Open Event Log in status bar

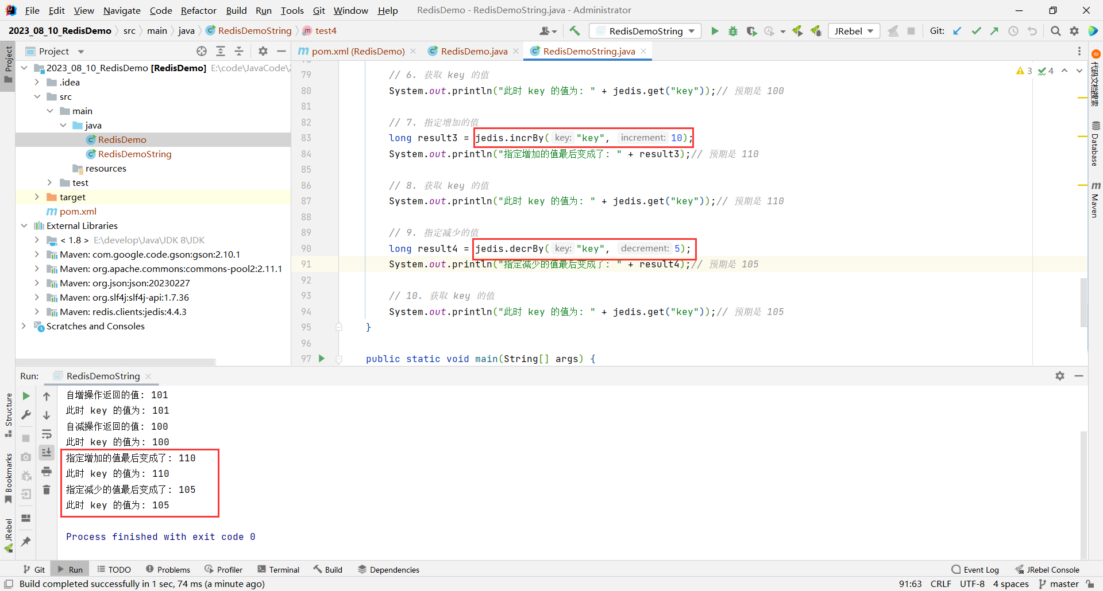pyautogui.click(x=975, y=570)
